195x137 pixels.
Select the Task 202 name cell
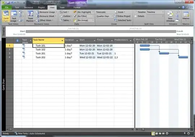pyautogui.click(x=48, y=57)
